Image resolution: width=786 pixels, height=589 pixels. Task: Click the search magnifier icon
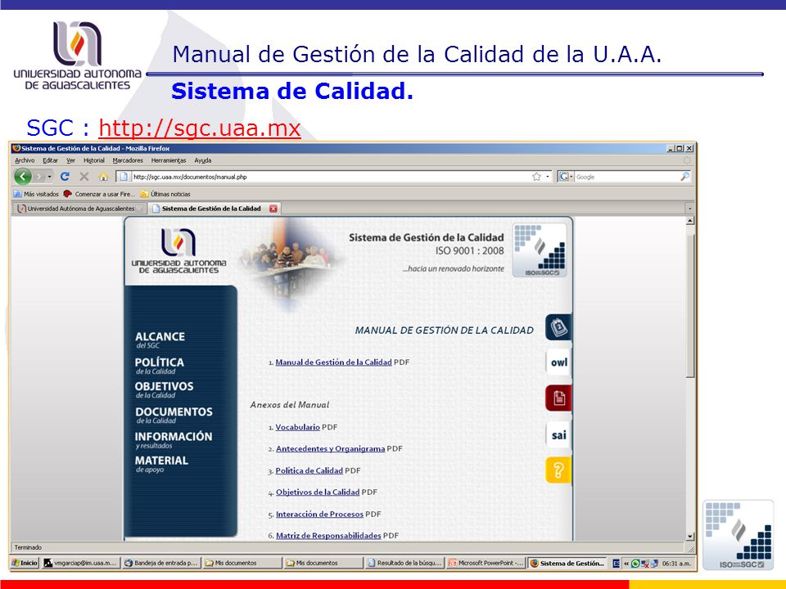pos(684,177)
